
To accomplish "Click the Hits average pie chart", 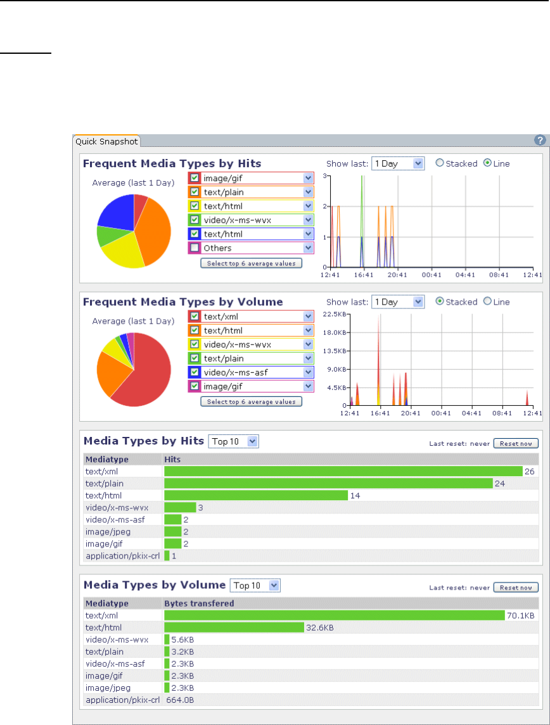I will click(134, 231).
